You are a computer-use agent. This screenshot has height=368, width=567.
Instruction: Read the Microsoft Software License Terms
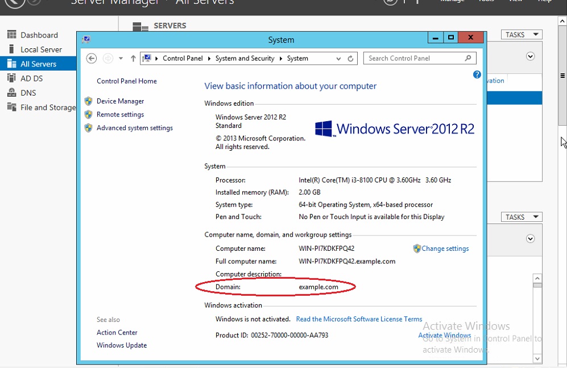coord(359,319)
